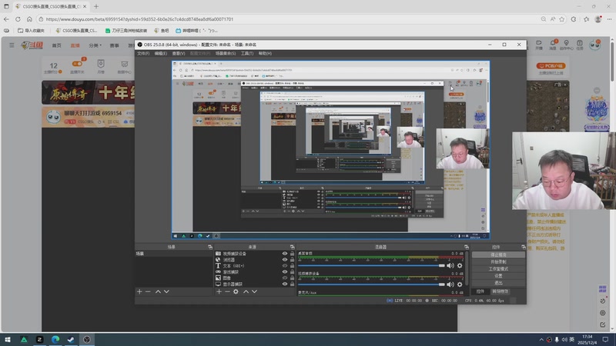Open Windows Start menu
The image size is (616, 346).
pyautogui.click(x=8, y=339)
